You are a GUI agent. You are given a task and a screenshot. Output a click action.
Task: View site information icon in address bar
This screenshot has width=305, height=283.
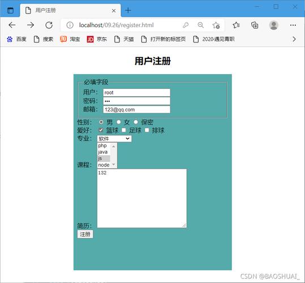click(70, 25)
